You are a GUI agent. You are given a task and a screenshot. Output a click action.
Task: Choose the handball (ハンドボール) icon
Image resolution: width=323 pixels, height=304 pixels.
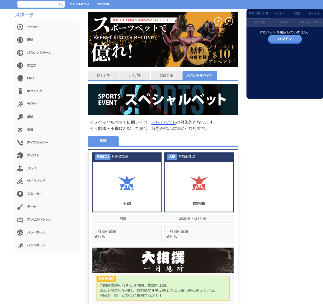(x=20, y=245)
